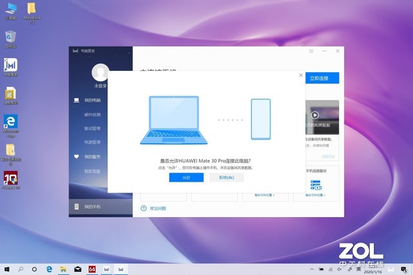
Task: Click the volume speaker tray icon
Action: coord(339,269)
